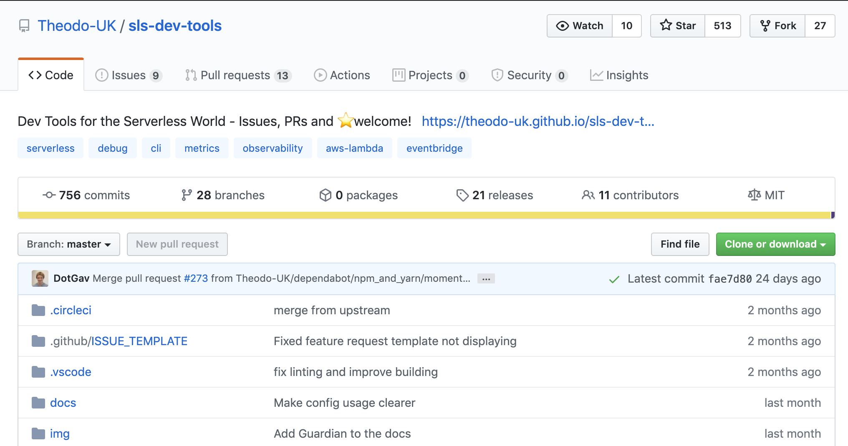848x446 pixels.
Task: Open 'Make config usage clearer' commit
Action: click(344, 403)
